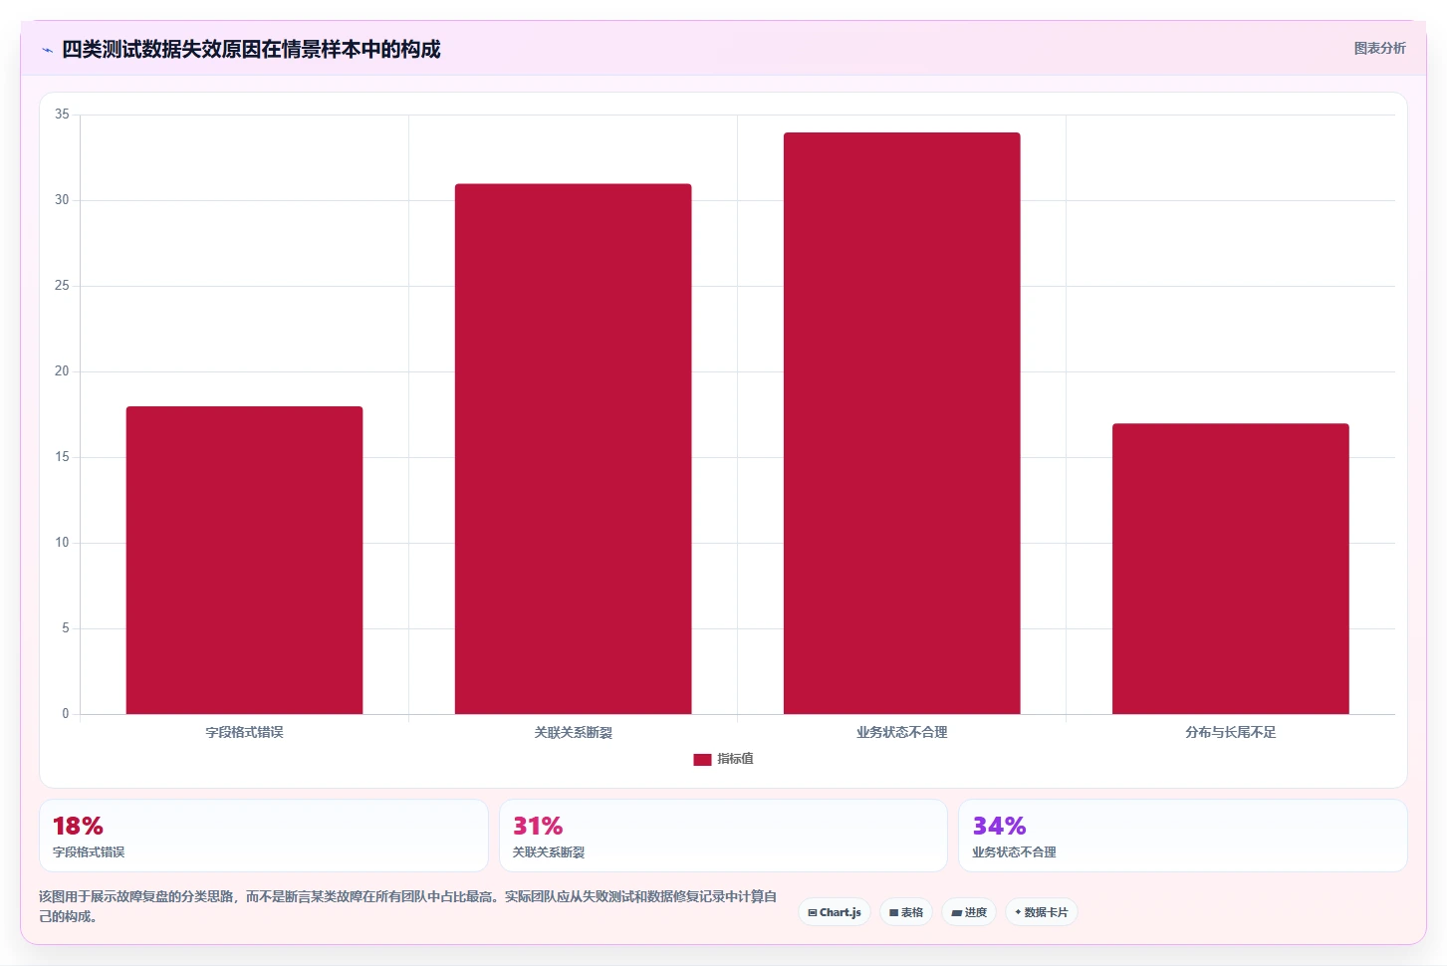1447x966 pixels.
Task: Click the x-axis label 字段格式错误
Action: pos(244,732)
